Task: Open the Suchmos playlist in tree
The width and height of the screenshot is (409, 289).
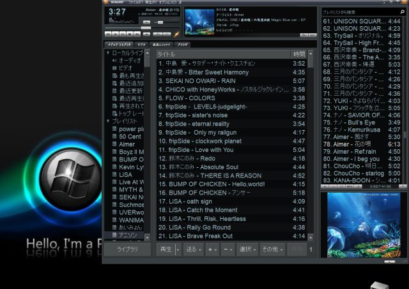Action: pyautogui.click(x=131, y=205)
